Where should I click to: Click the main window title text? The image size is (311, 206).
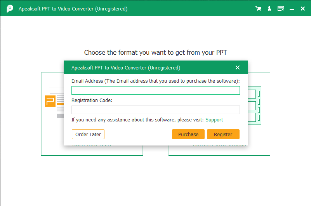point(73,9)
